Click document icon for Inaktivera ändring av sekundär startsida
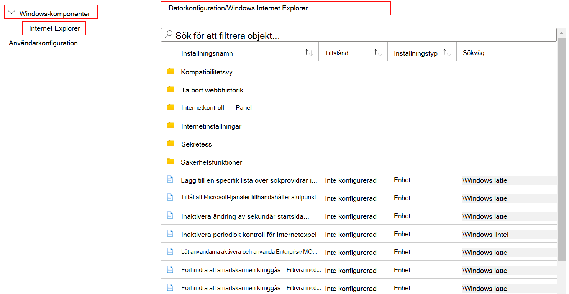Viewport: 569px width, 294px height. tap(170, 215)
